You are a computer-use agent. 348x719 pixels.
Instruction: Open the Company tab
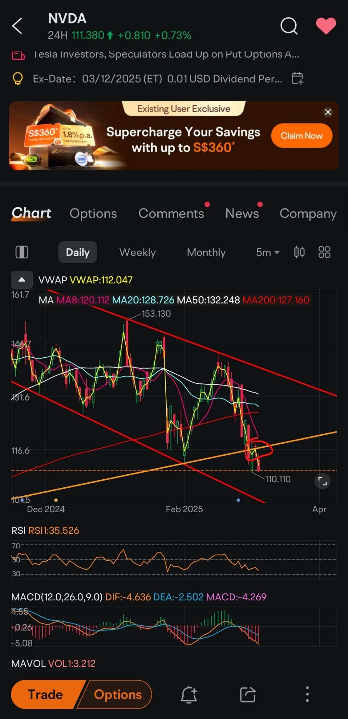coord(308,213)
